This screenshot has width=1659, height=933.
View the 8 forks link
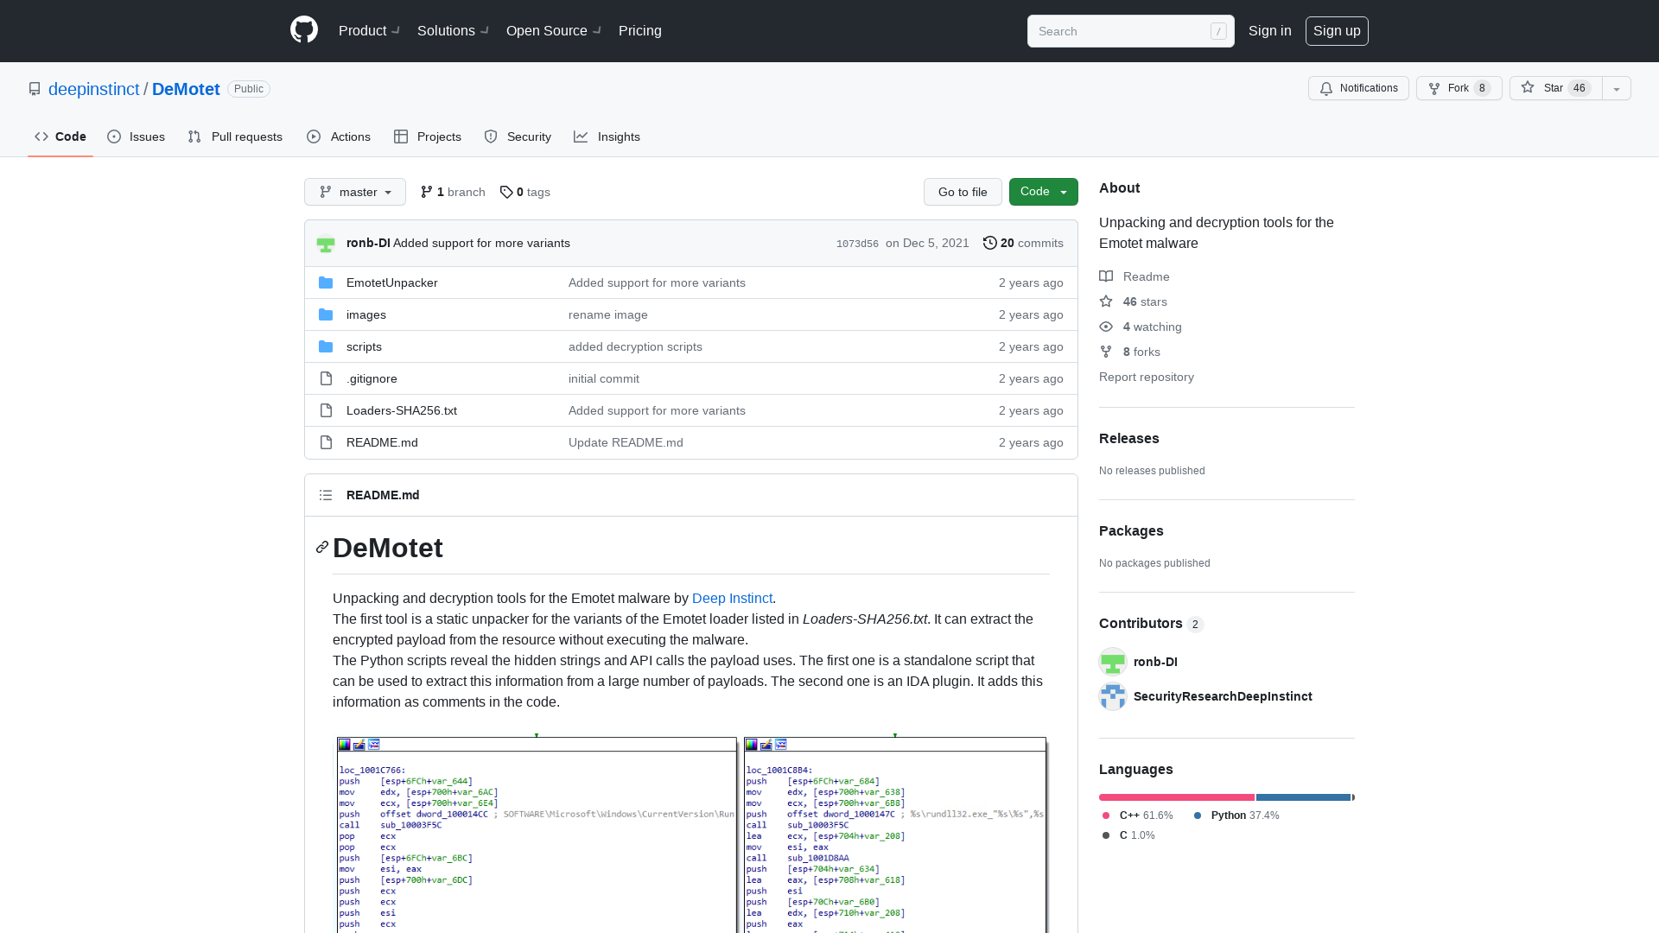pyautogui.click(x=1129, y=352)
